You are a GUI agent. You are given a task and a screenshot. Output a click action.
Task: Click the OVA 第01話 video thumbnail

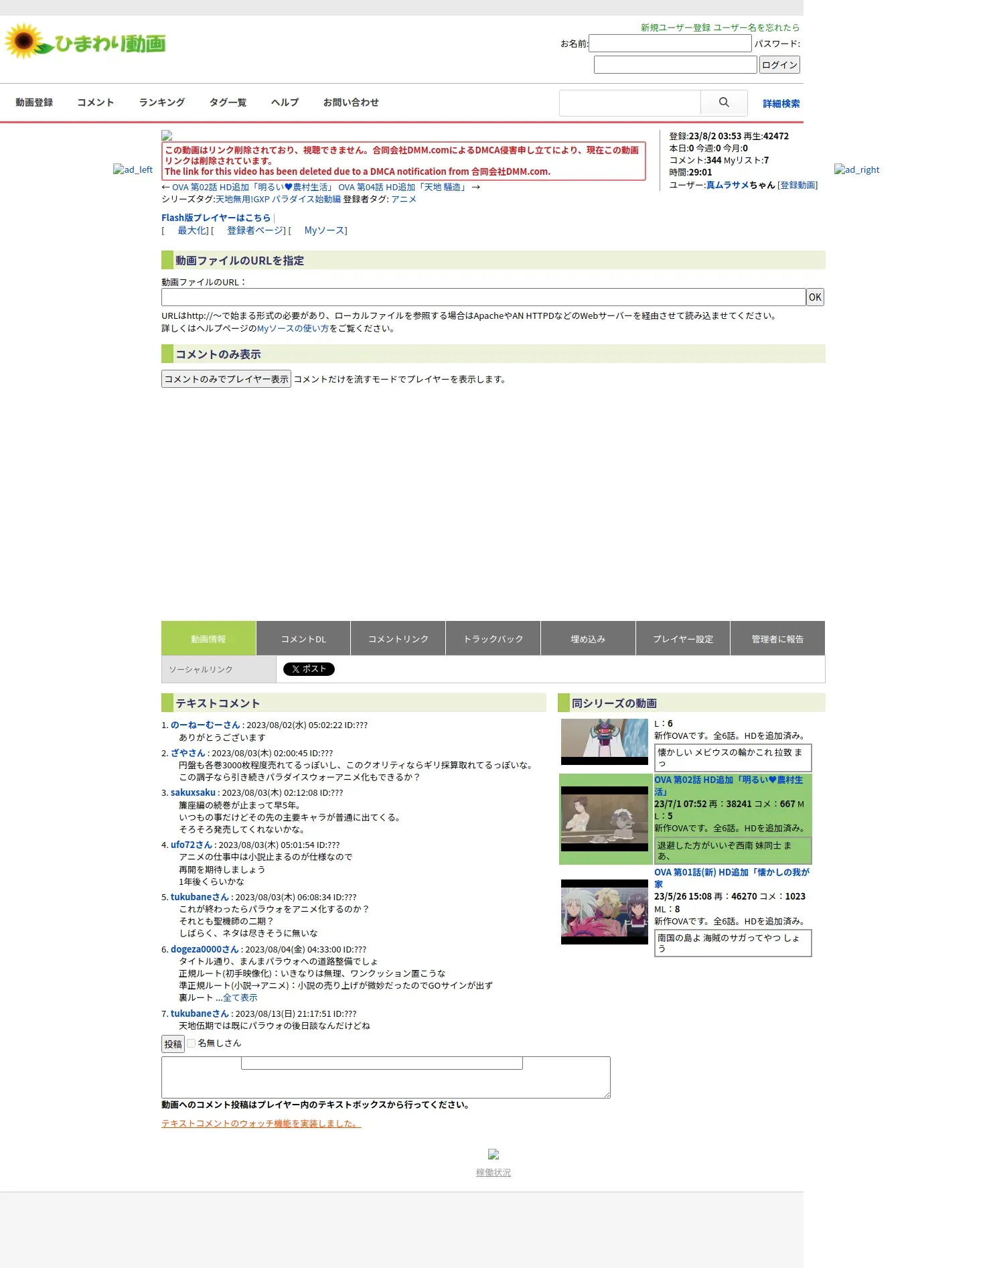(x=605, y=912)
